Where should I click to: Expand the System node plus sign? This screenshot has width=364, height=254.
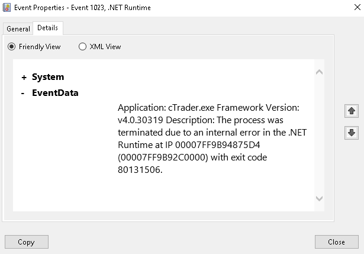(x=24, y=78)
